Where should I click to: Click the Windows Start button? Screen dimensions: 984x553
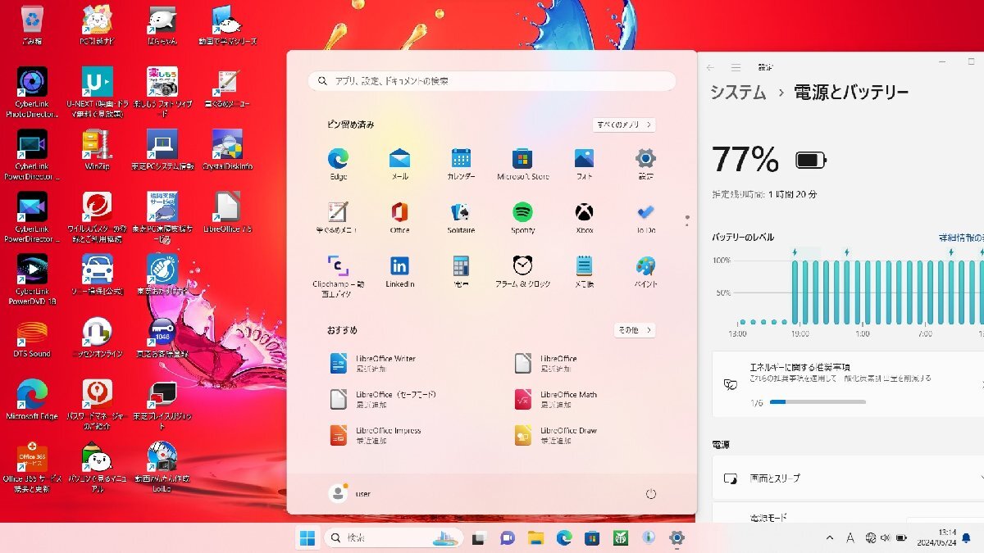point(307,537)
